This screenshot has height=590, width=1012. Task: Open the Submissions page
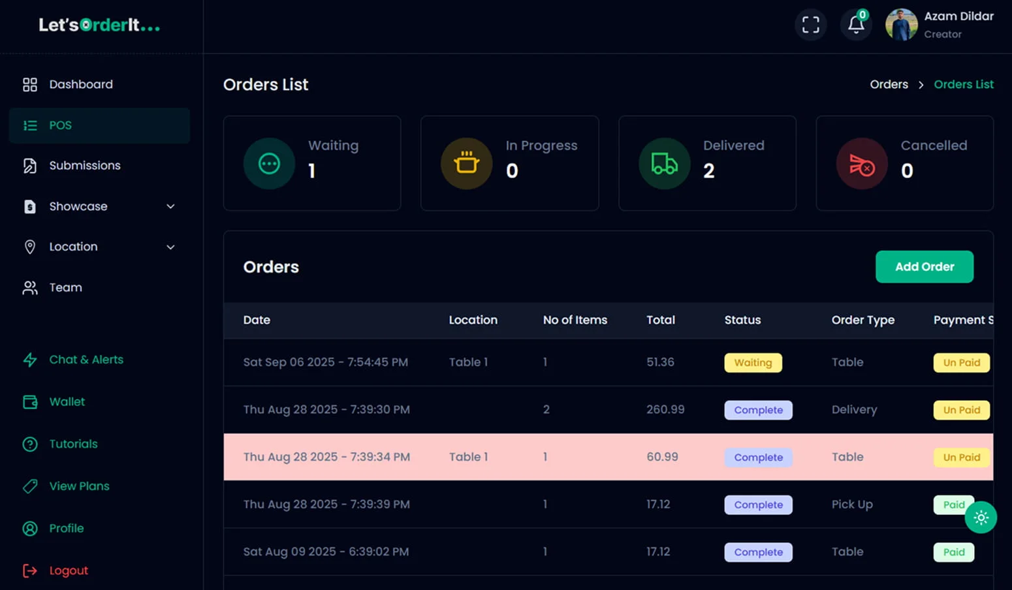tap(85, 165)
